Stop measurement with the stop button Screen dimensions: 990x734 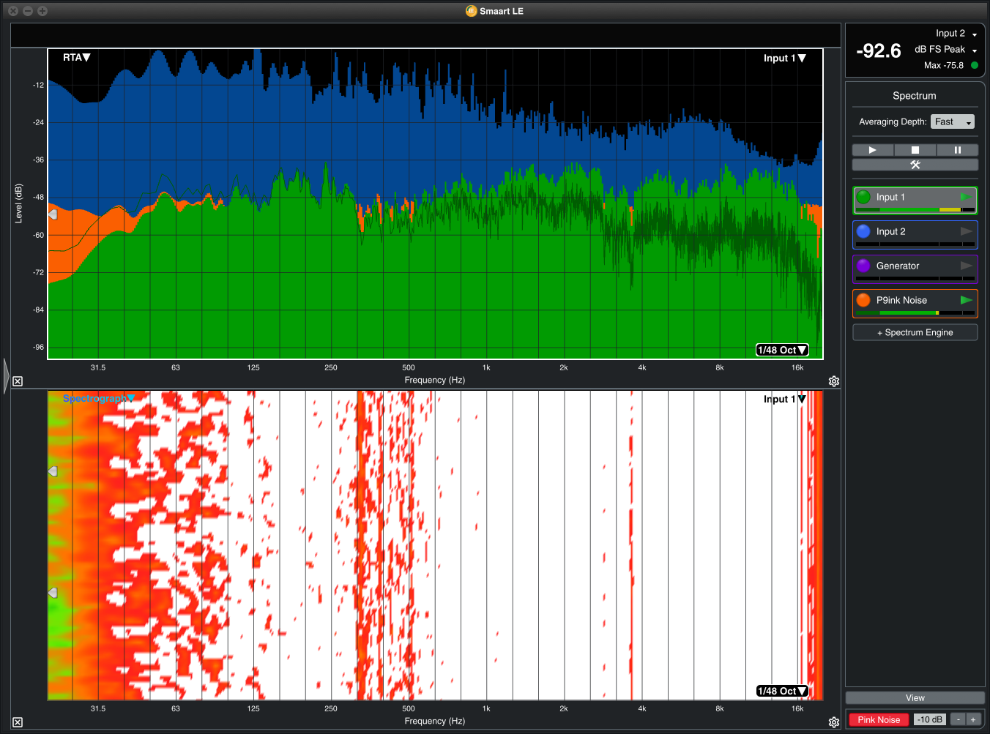tap(915, 150)
